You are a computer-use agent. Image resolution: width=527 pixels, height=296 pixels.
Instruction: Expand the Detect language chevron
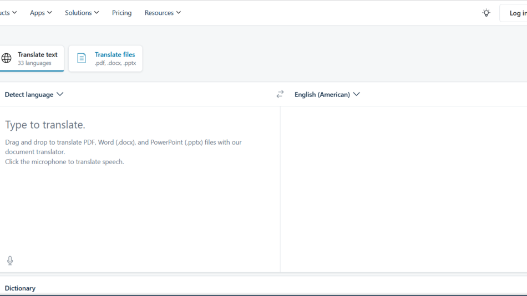60,94
